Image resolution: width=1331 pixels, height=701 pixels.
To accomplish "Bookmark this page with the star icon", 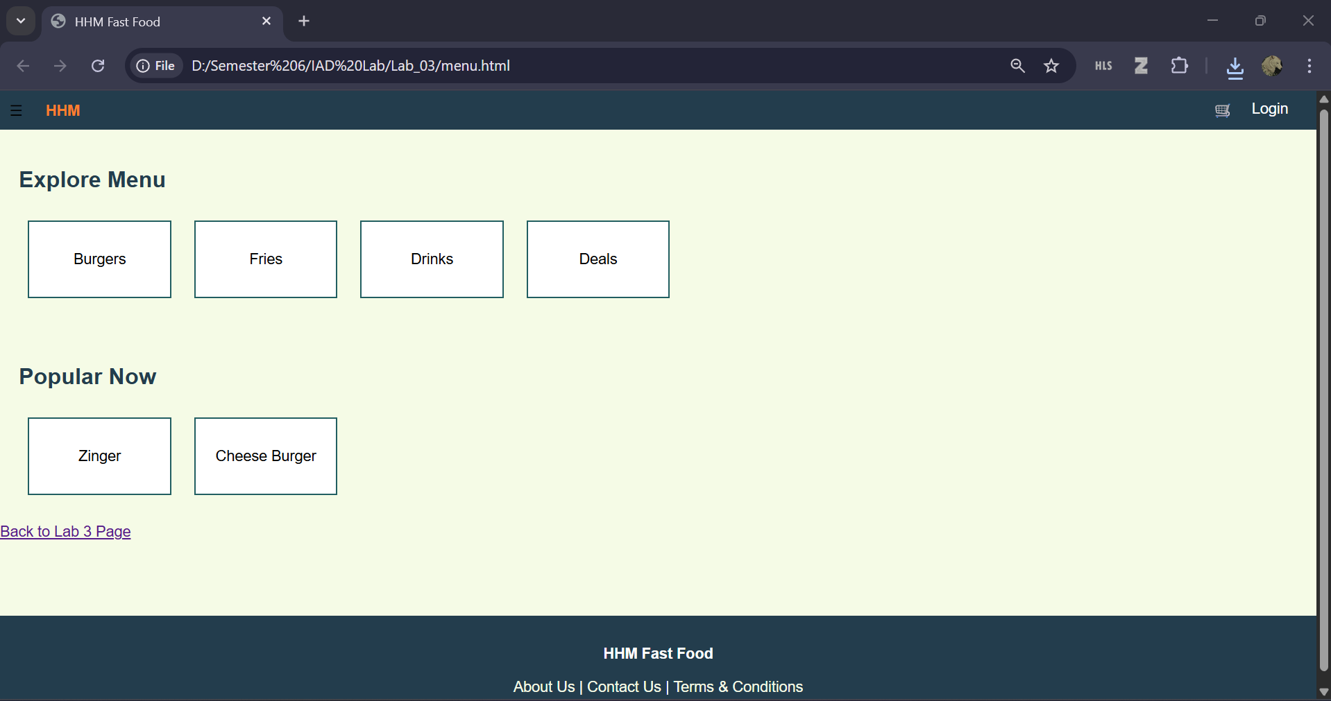I will point(1051,66).
